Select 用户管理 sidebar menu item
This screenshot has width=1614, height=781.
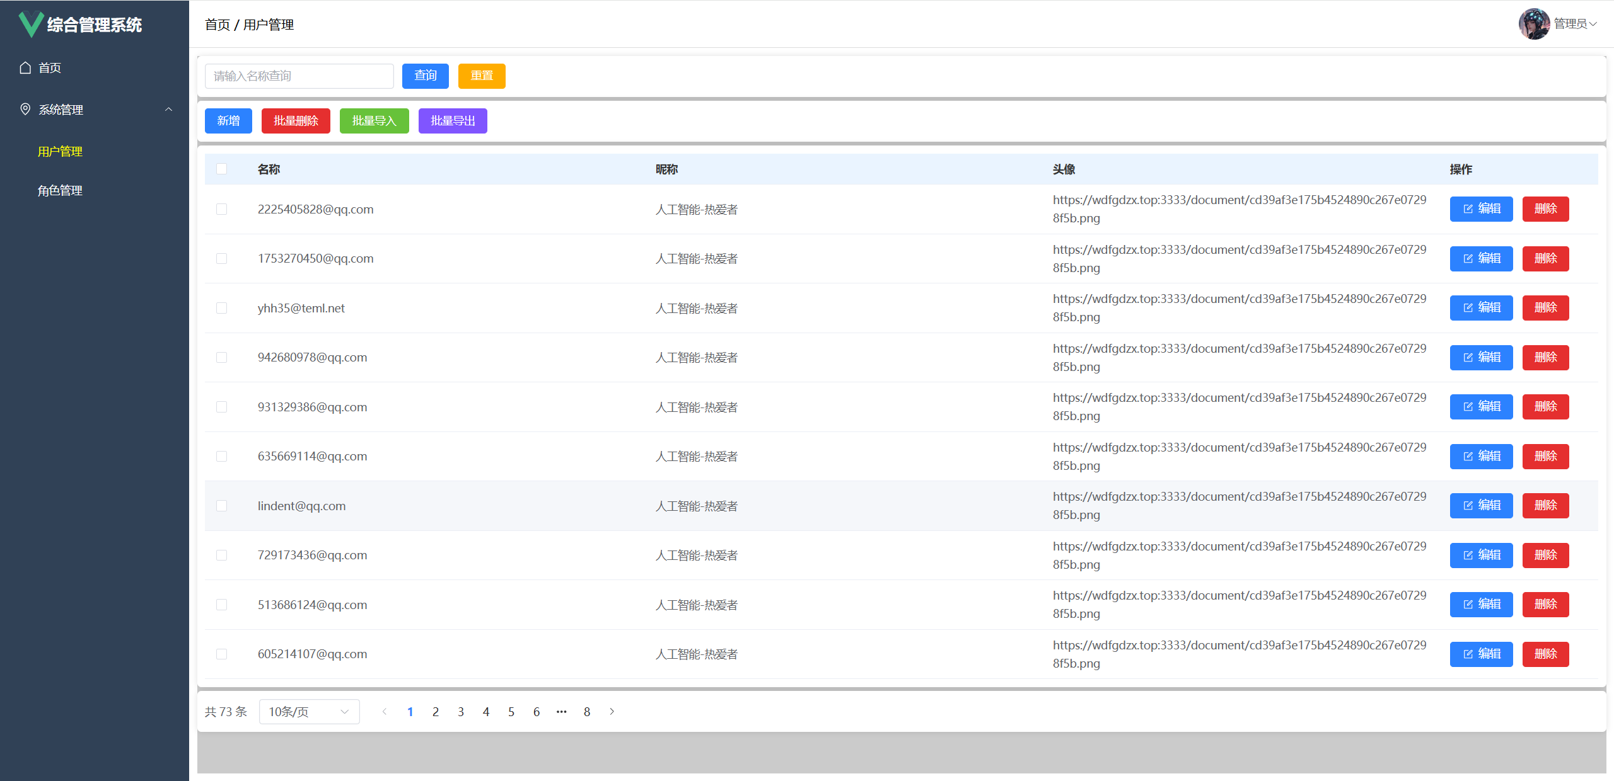(x=60, y=152)
